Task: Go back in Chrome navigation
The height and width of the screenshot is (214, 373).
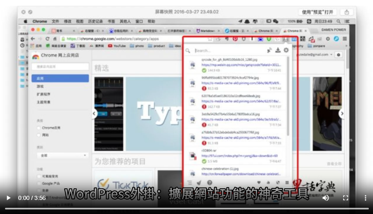Action: pos(33,39)
